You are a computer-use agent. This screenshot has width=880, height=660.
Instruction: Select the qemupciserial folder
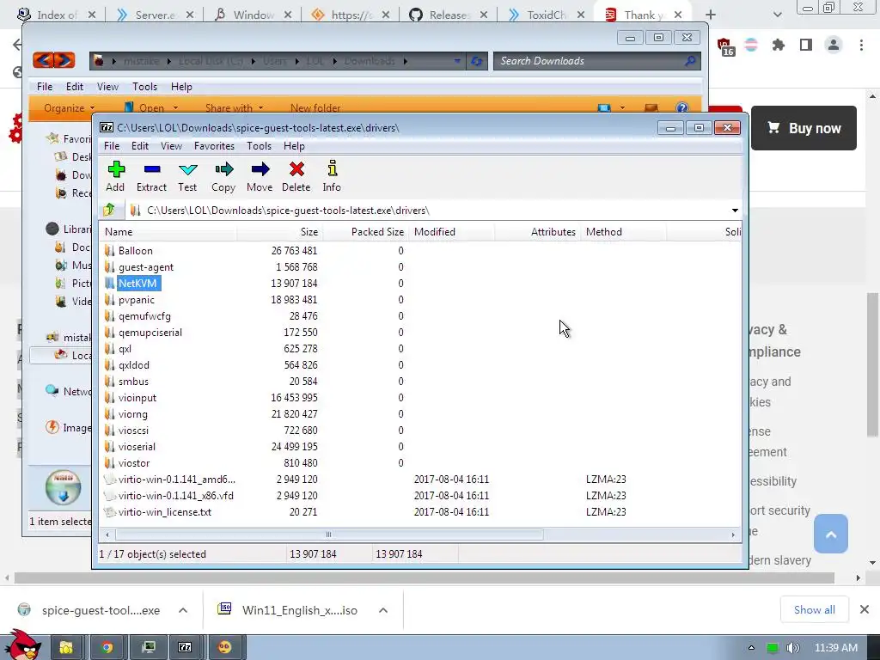pos(150,333)
